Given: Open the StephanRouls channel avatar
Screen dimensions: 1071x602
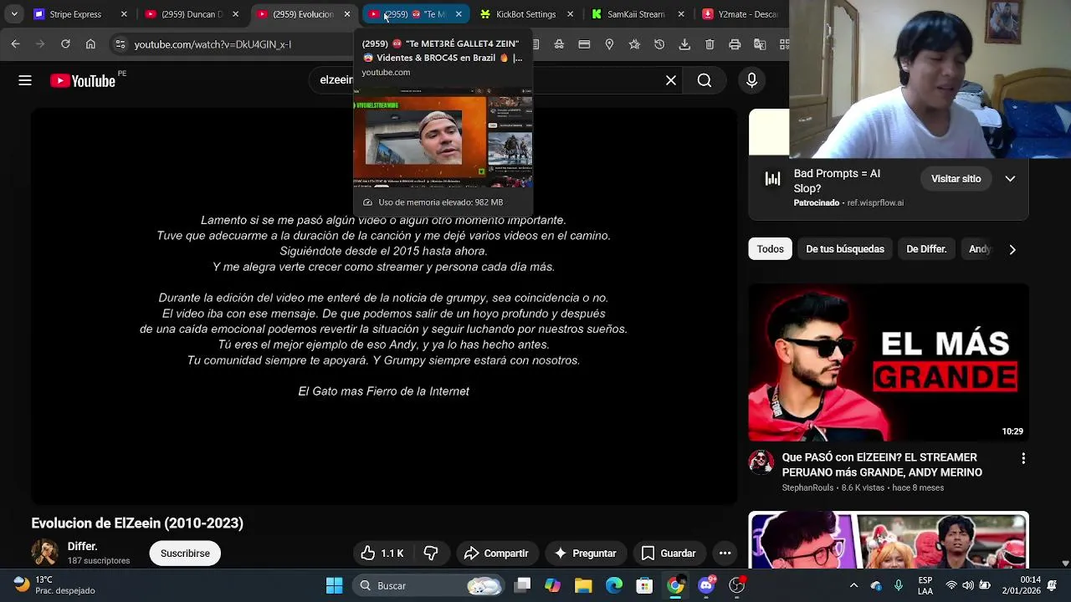Looking at the screenshot, I should [761, 462].
